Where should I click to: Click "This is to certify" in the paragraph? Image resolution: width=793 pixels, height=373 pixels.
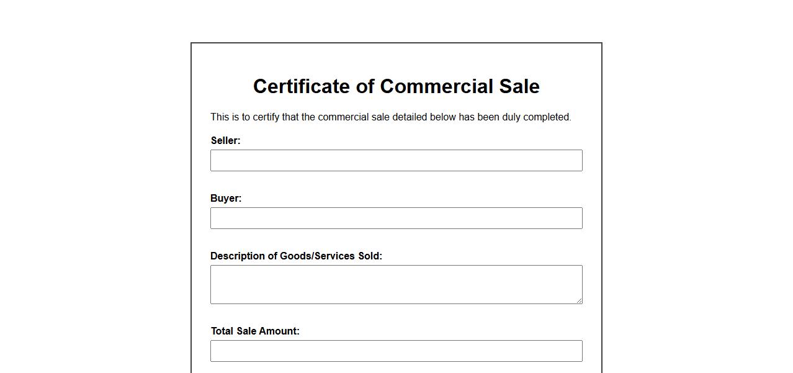(244, 117)
